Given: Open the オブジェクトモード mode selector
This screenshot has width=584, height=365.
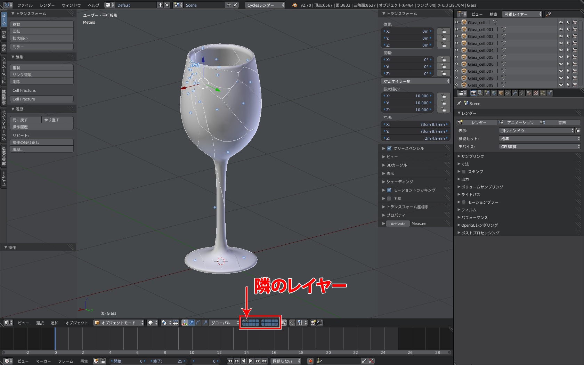Looking at the screenshot, I should point(118,323).
